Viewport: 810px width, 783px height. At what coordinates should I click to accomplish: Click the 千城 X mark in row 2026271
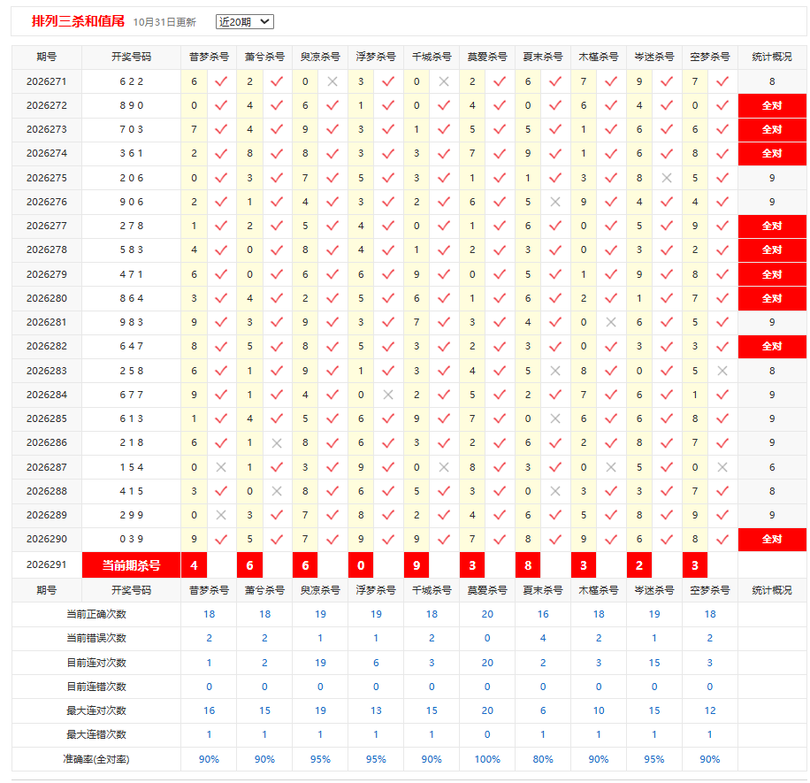coord(444,81)
